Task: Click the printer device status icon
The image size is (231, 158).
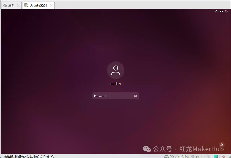Action: coord(193,156)
